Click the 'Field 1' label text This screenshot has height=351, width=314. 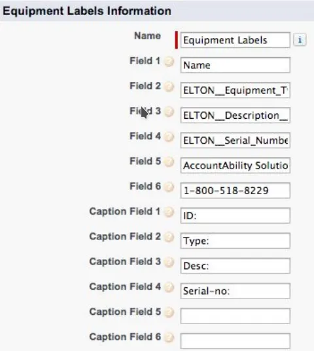[x=145, y=61]
